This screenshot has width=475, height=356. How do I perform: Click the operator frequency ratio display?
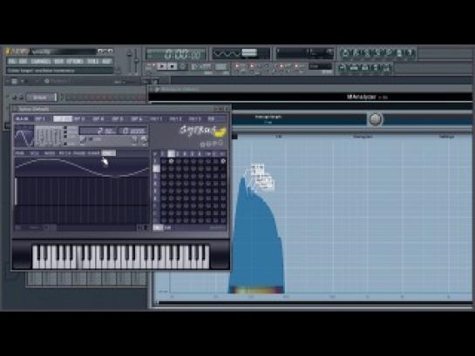98,131
